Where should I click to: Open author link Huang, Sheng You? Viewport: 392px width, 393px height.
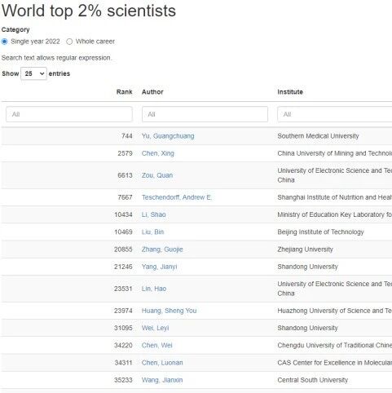(169, 311)
